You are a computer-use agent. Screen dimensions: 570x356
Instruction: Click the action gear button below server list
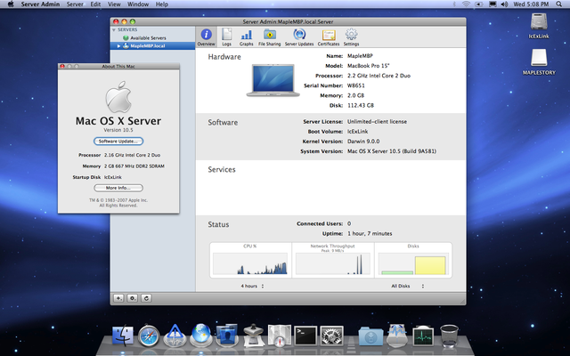click(133, 298)
